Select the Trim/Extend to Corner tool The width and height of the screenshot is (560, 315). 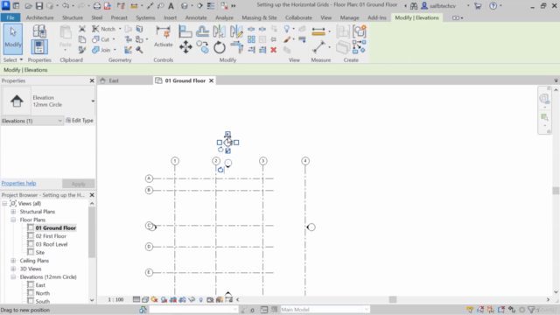236,47
